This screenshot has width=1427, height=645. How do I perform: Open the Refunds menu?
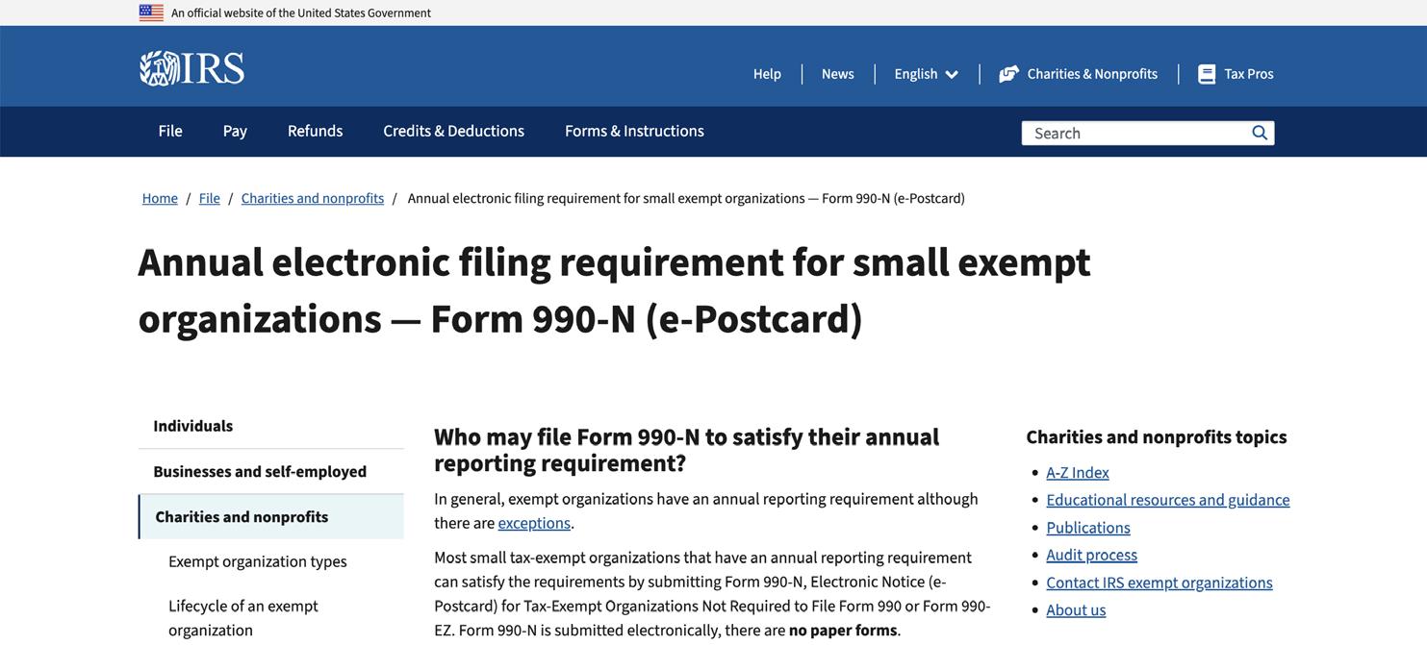(x=315, y=131)
